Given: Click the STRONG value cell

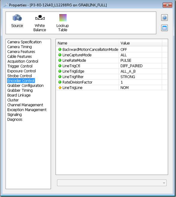Looking at the screenshot, I should point(140,77).
